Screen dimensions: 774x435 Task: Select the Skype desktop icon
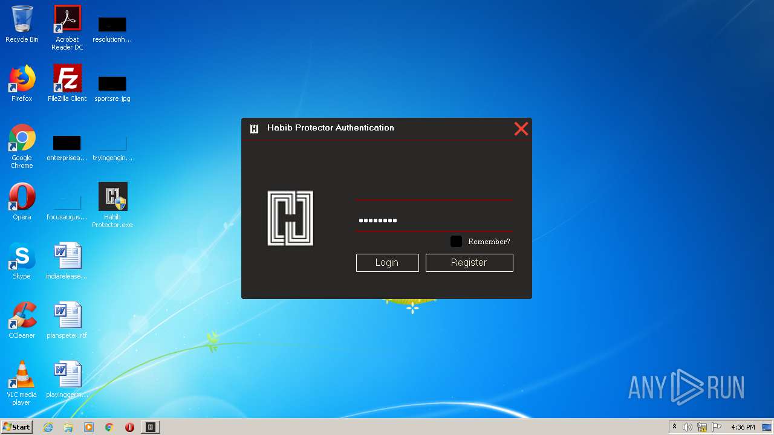point(22,261)
